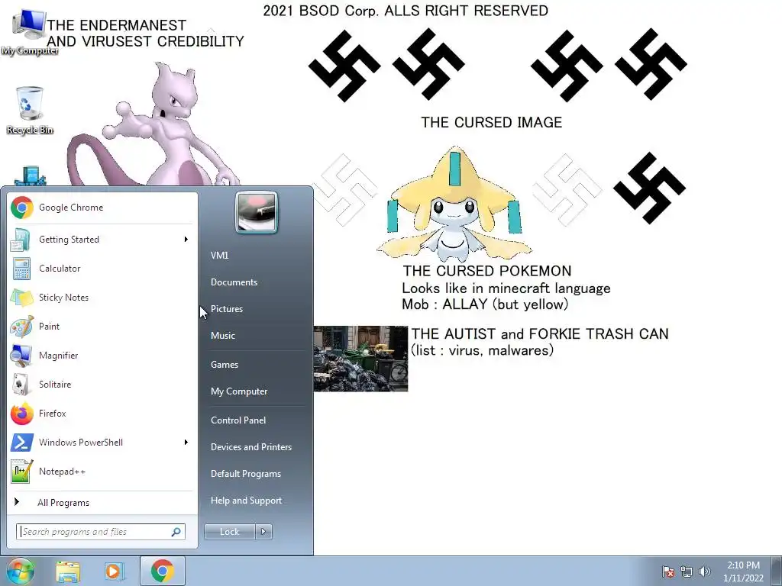Expand All Programs list
The image size is (782, 586).
point(102,502)
